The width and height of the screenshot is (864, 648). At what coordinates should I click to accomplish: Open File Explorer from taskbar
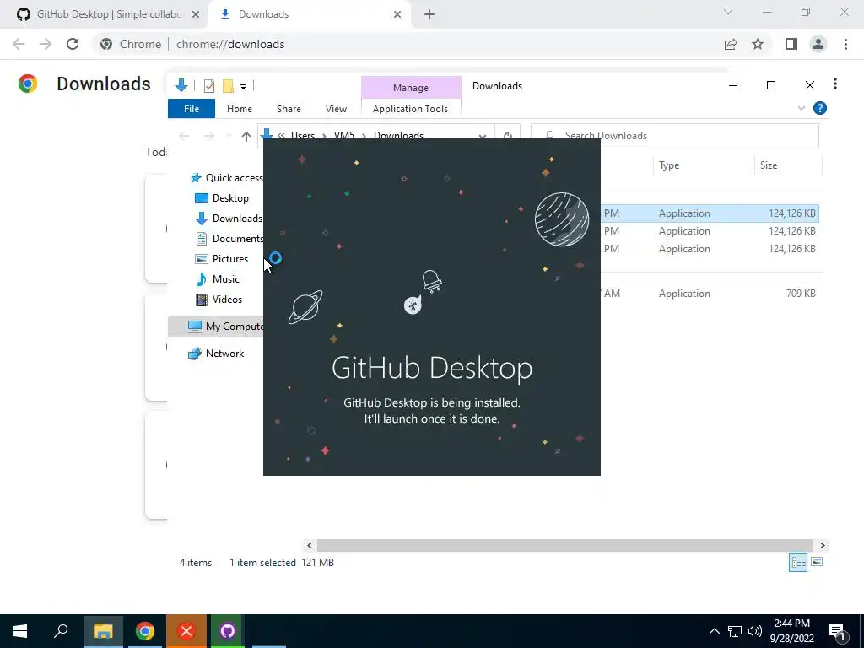103,631
